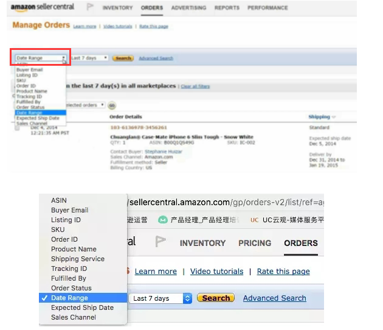383x330 pixels.
Task: Pick Order ID in the small blurry dropdown
Action: (x=41, y=86)
